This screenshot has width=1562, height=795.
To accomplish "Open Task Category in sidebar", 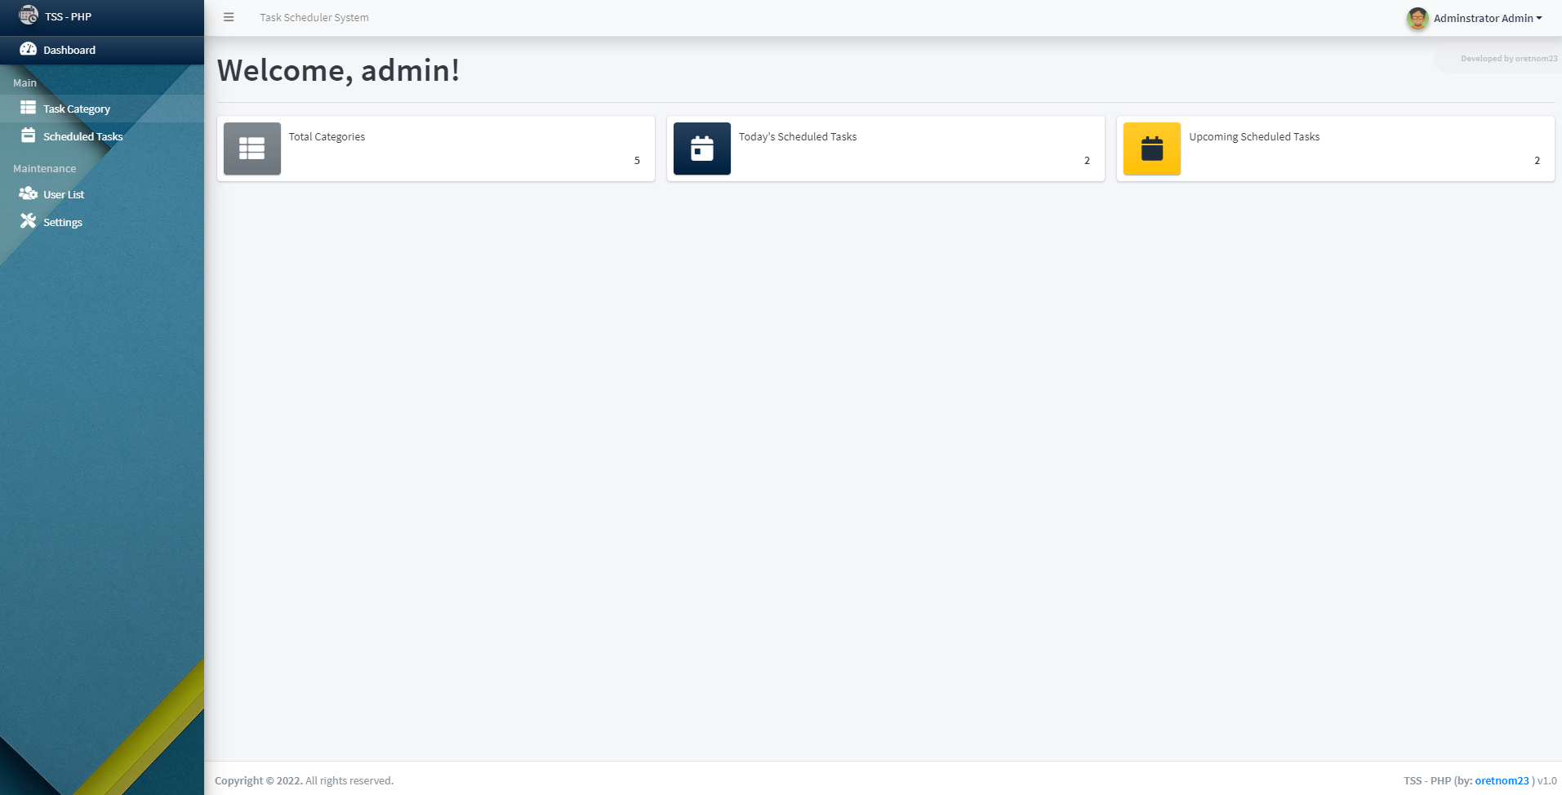I will click(102, 109).
